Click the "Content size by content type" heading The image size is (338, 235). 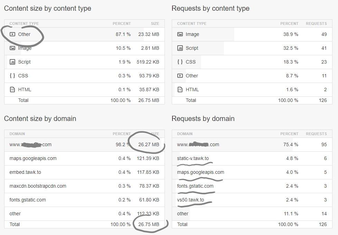click(x=48, y=8)
